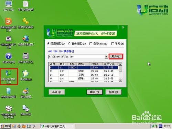Click the fourth quick launch taskbar icon
172x129 pixels.
click(x=29, y=126)
